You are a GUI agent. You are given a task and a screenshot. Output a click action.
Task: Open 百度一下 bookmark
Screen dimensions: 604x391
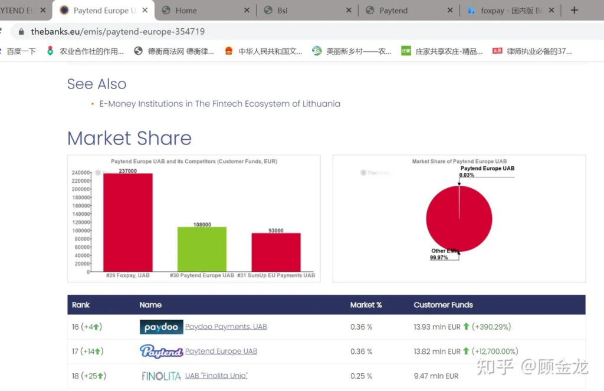tap(18, 51)
